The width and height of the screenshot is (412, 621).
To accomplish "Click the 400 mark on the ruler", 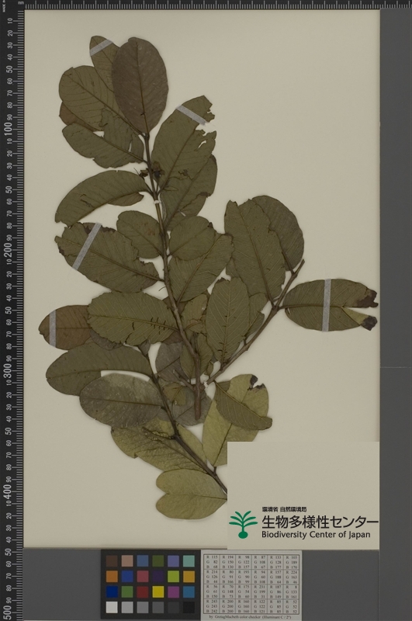I will pos(8,491).
